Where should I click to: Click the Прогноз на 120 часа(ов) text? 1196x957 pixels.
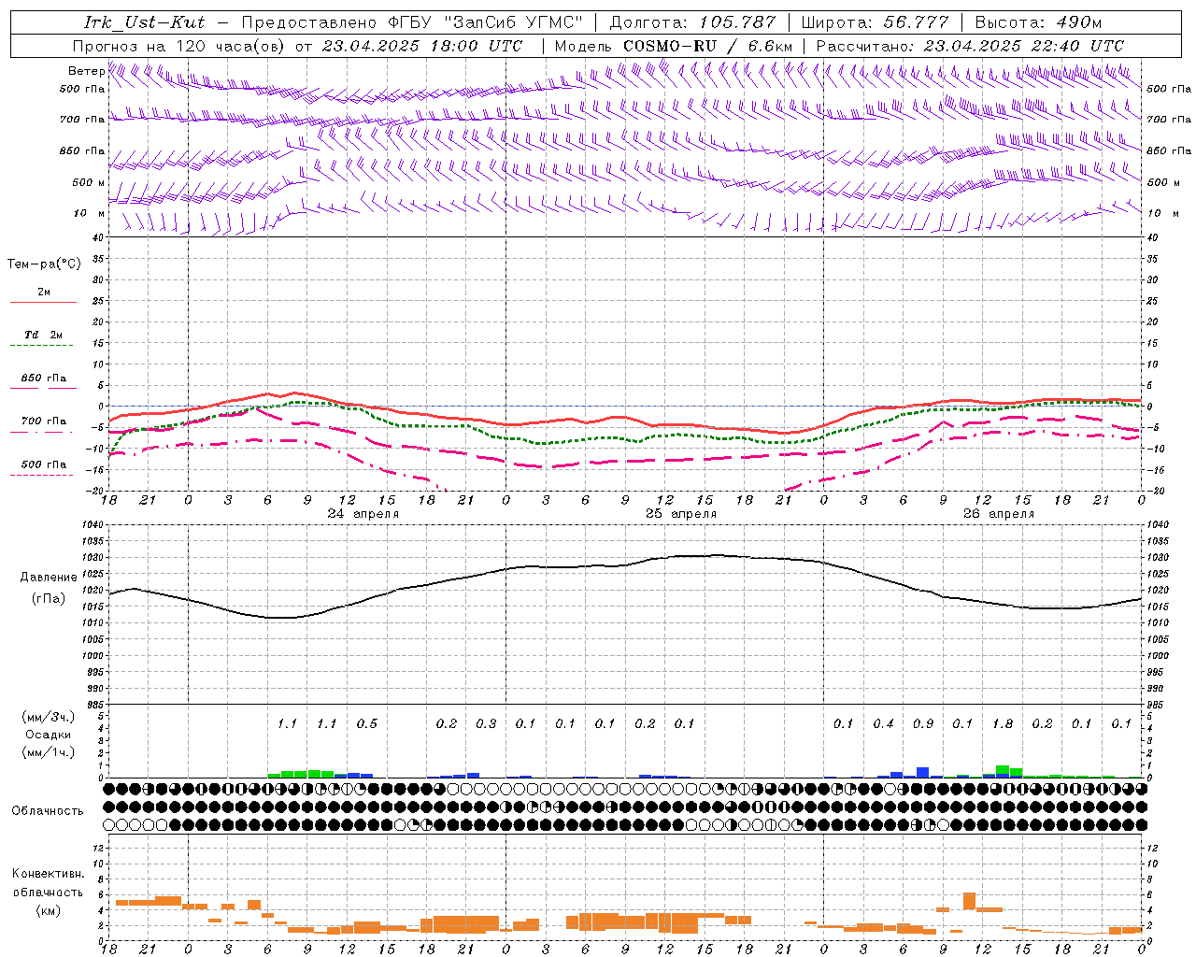tap(179, 46)
